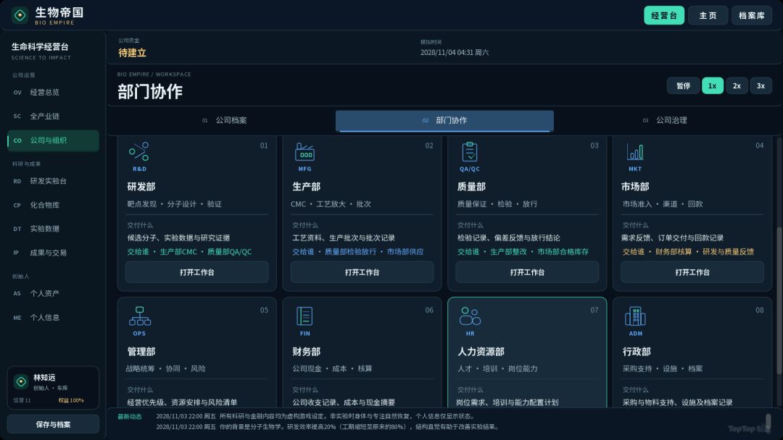Click the ADM building icon
This screenshot has height=440, width=783.
click(635, 316)
